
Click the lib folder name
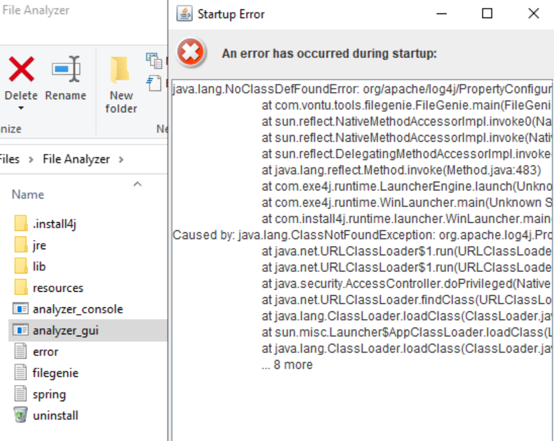point(39,266)
